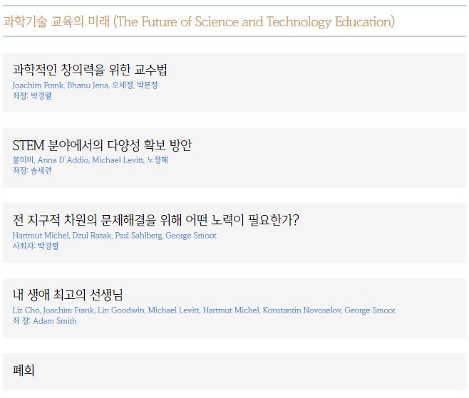Click speaker name 봉미미
Viewport: 469px width, 398px height.
coord(24,160)
